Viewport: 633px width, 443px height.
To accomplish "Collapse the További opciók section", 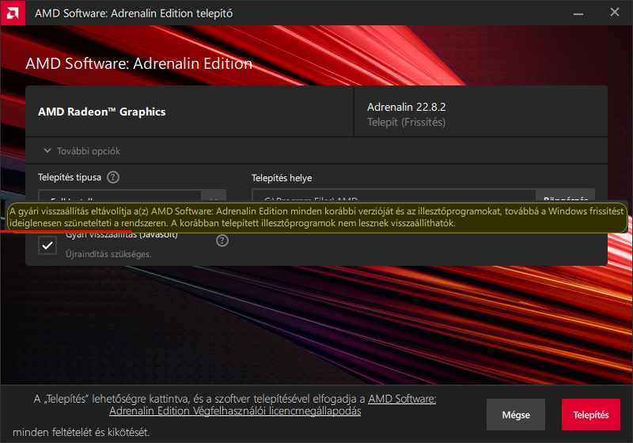I will (x=82, y=151).
